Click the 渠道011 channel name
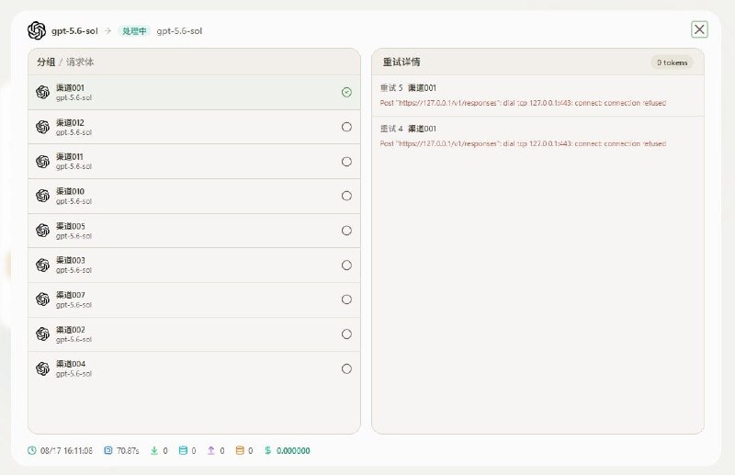735x475 pixels. [x=70, y=156]
